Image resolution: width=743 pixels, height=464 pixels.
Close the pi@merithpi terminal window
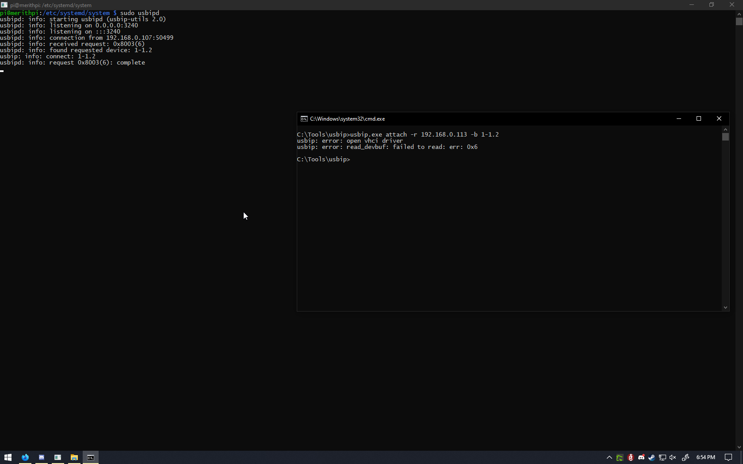(732, 5)
